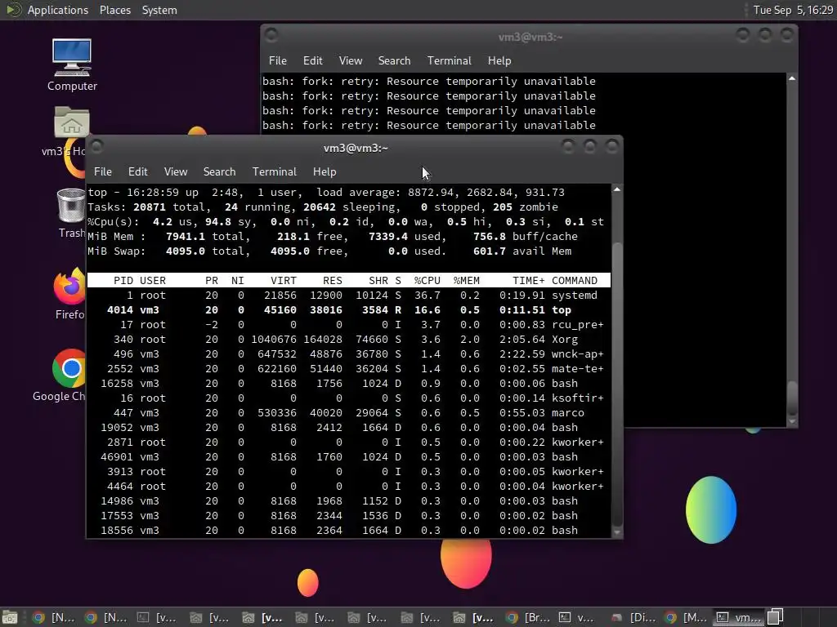Screen dimensions: 837x627
Task: Click the COMMAND column header in top
Action: point(575,281)
